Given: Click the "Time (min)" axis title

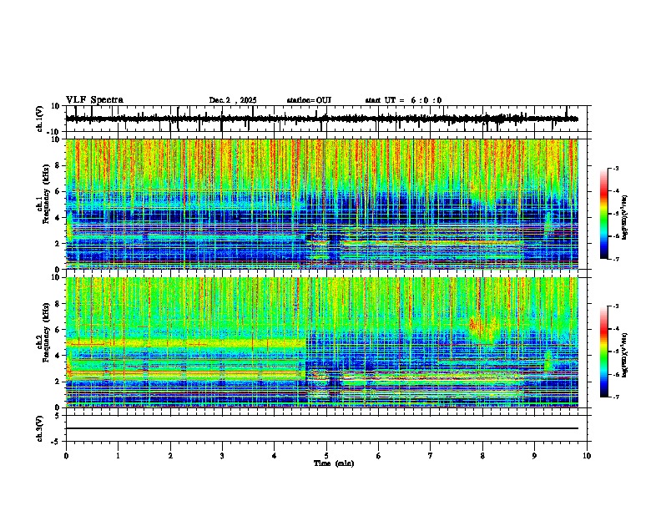Looking at the screenshot, I should click(x=334, y=463).
